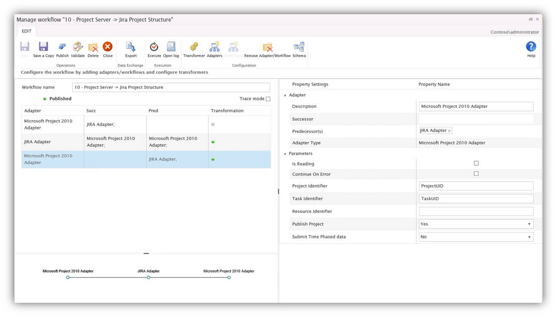
Task: Click the Contoso\administrator user label
Action: coord(515,32)
